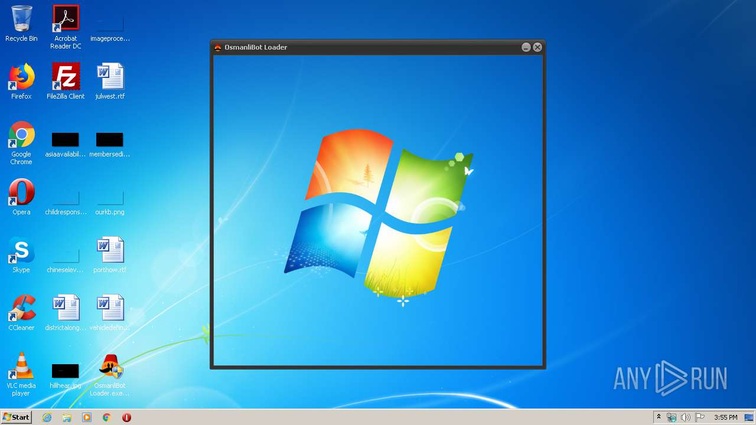Screen dimensions: 756x425
Task: Open Chrome from the taskbar
Action: tap(107, 417)
